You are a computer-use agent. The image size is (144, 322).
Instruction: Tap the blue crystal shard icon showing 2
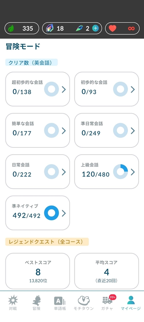pyautogui.click(x=79, y=28)
